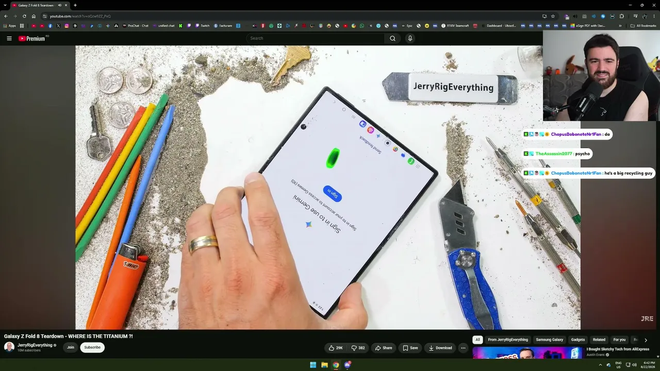Open the unified chat bookmark
The image size is (660, 371).
click(163, 26)
